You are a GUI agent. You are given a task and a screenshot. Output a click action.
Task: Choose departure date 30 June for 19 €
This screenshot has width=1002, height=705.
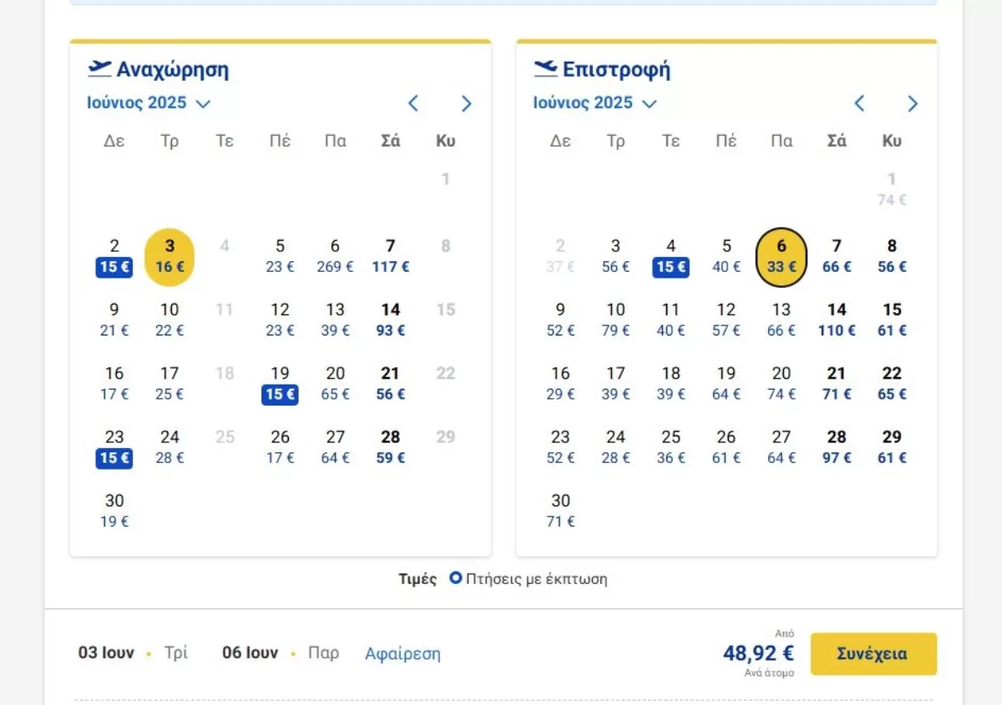coord(114,511)
